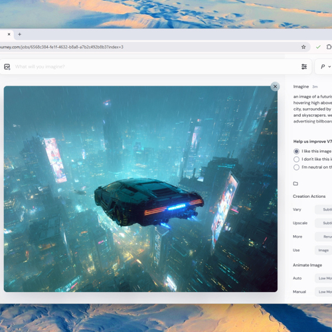This screenshot has width=332, height=332.
Task: Click the add image icon in prompt bar
Action: (7, 67)
